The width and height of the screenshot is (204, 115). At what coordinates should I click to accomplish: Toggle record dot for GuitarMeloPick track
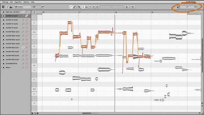coord(4,64)
